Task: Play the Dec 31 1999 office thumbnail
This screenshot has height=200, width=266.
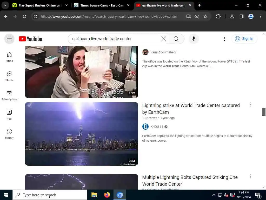Action: pos(81,72)
